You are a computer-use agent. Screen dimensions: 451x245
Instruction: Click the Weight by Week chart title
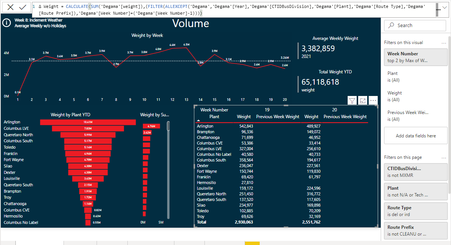147,35
